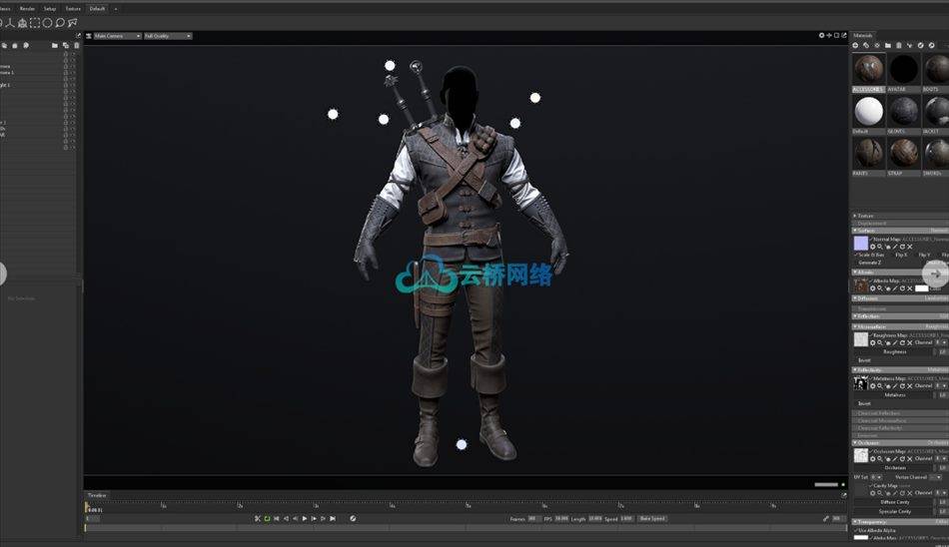Click the folder icon in Materials toolbar
This screenshot has width=949, height=547.
click(x=888, y=45)
